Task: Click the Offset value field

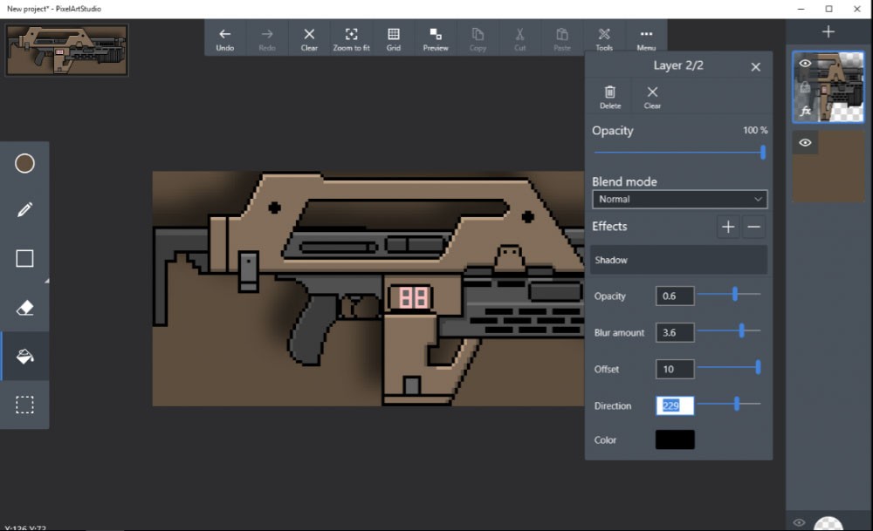Action: tap(675, 369)
